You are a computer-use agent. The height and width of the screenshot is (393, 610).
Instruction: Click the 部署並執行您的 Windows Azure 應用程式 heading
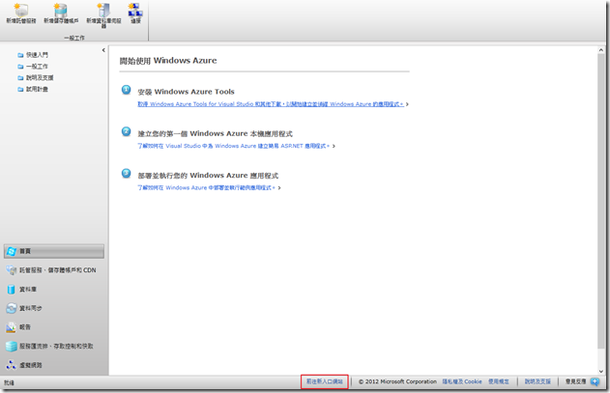coord(208,176)
